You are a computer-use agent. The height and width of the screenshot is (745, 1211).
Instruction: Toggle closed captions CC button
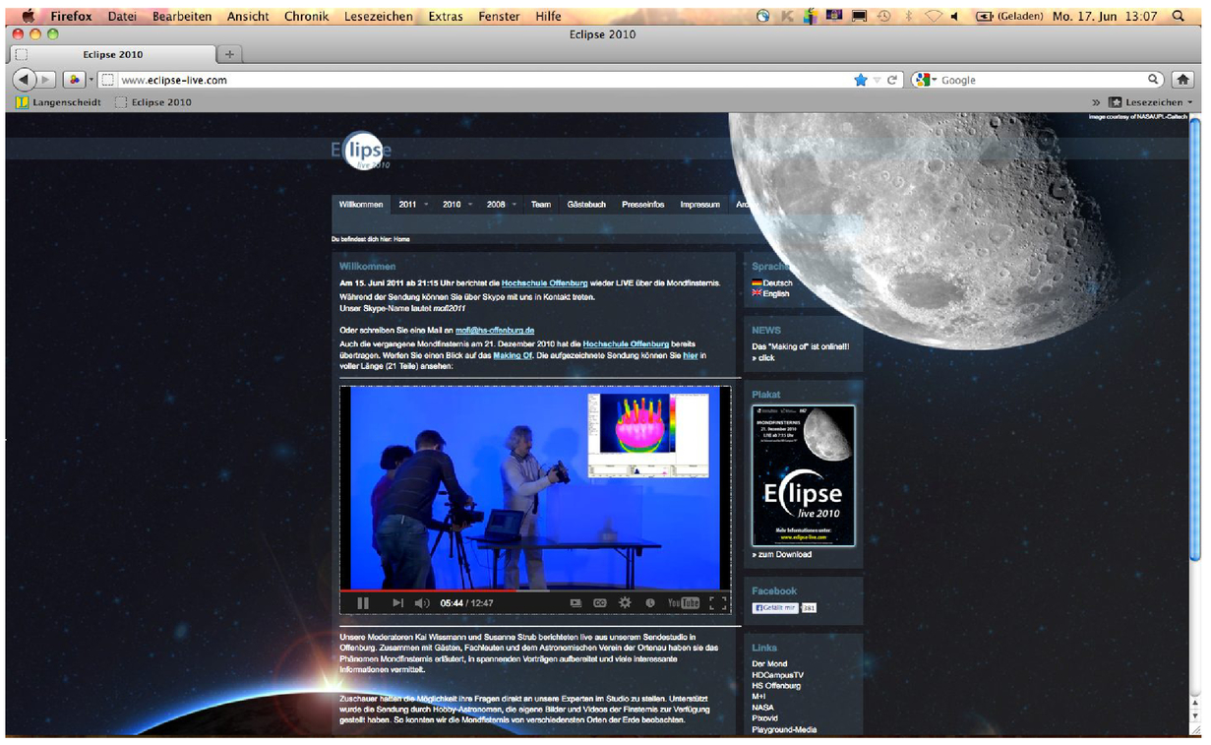600,603
